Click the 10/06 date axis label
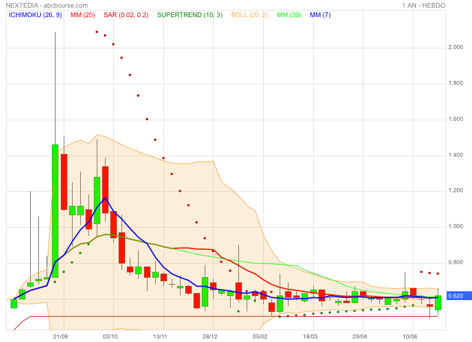Screen dimensions: 472x342 point(410,336)
